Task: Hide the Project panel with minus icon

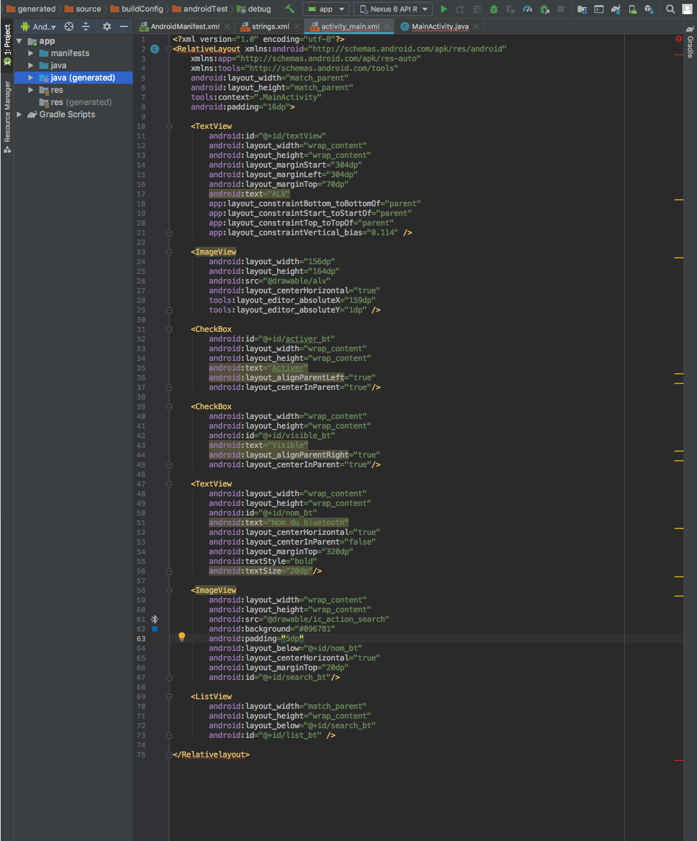Action: (124, 26)
